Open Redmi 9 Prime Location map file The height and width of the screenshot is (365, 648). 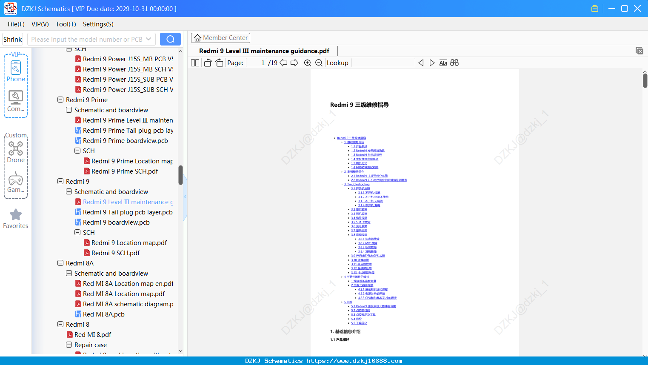(x=132, y=161)
